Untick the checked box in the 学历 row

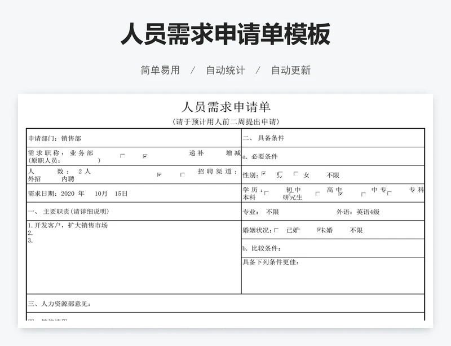click(x=341, y=194)
